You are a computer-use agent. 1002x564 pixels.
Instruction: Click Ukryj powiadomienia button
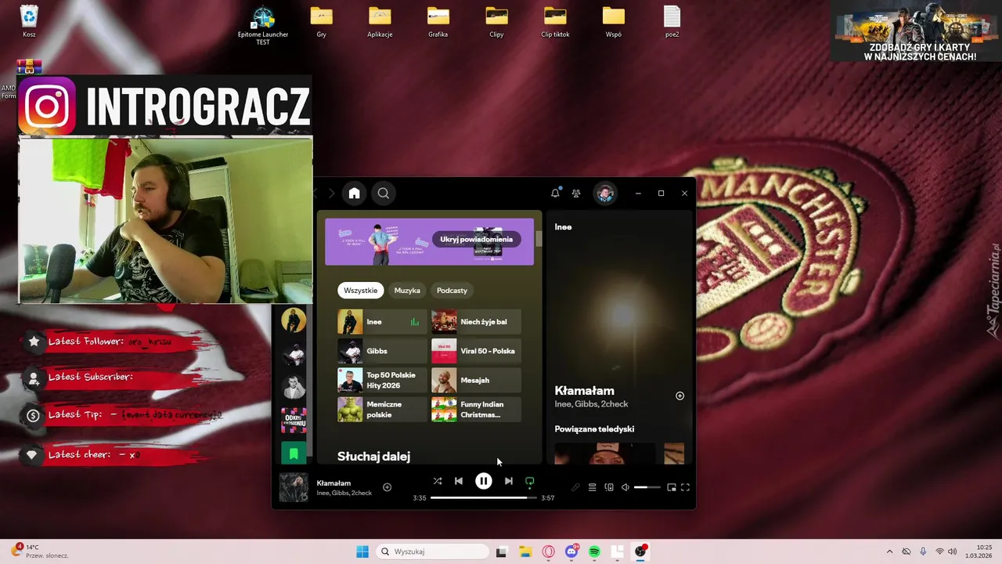[x=476, y=240]
